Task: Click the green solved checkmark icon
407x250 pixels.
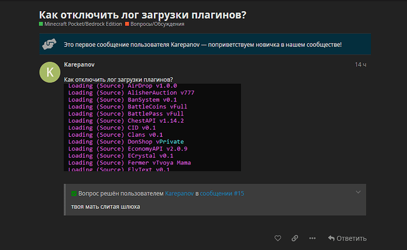Action: (74, 193)
